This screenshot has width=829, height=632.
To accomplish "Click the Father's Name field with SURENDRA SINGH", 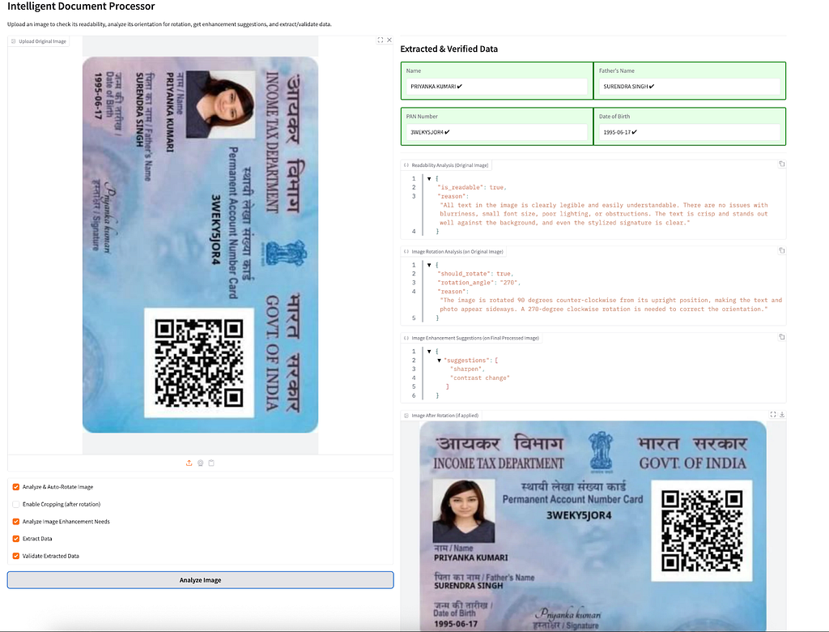I will pos(690,86).
